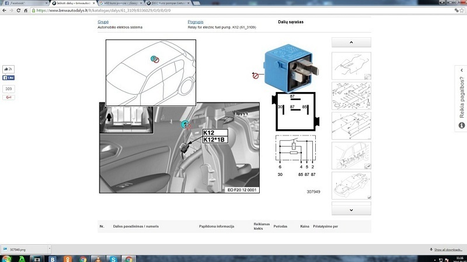
Task: Open the Grupė link
Action: pos(103,22)
